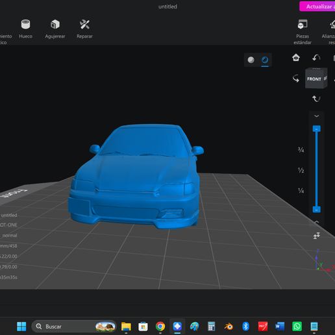Launch Blender from the taskbar
Screen dimensions: 335x335
tap(229, 327)
